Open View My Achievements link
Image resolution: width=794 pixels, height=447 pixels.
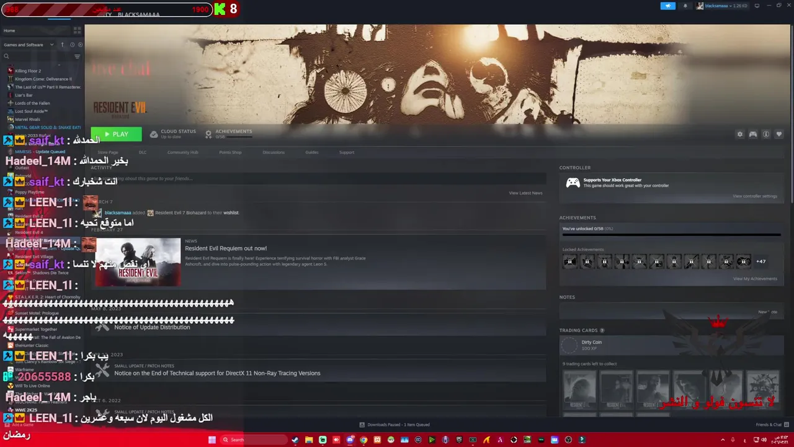coord(755,279)
